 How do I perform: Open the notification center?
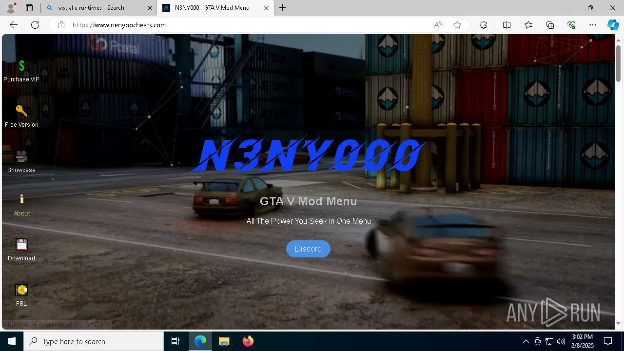(608, 341)
